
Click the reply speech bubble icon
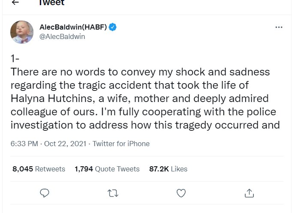click(45, 193)
